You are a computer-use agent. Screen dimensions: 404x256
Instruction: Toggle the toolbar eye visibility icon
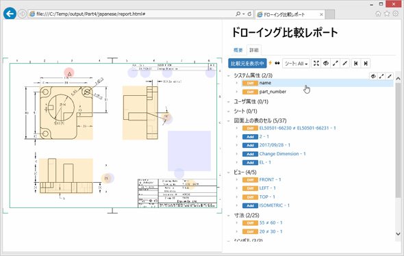tap(326, 64)
